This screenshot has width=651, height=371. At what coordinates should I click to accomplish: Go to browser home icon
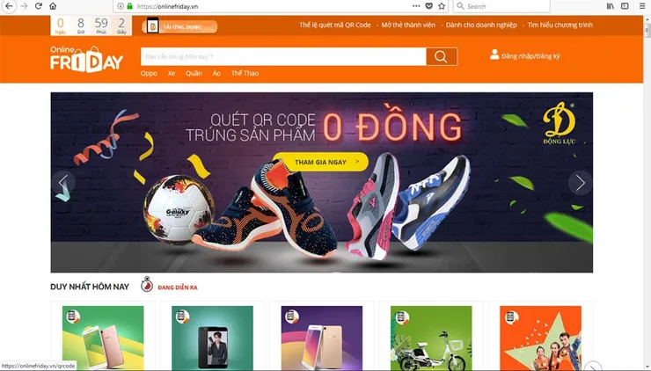click(x=53, y=6)
